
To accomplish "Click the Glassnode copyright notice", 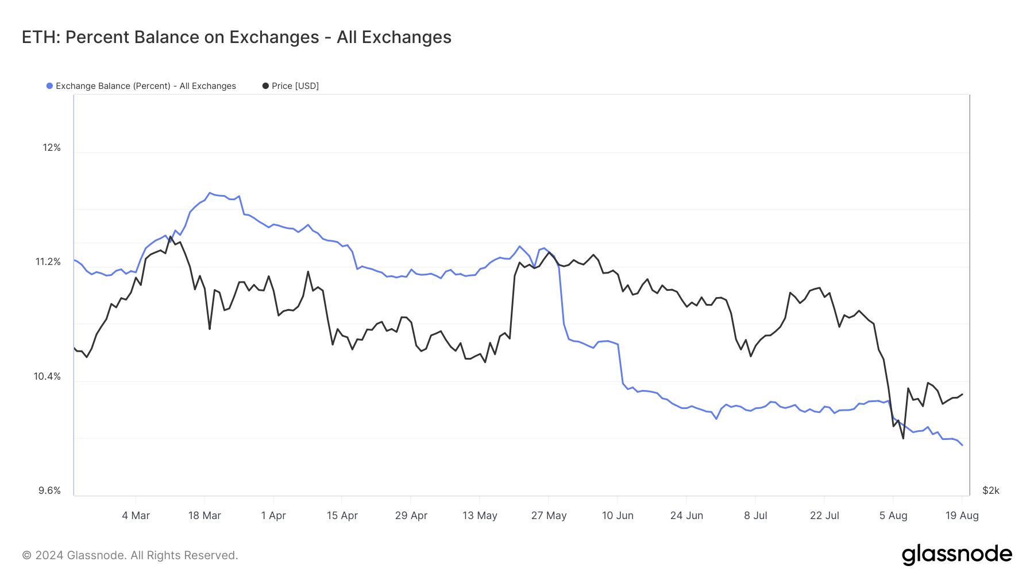I will [130, 555].
